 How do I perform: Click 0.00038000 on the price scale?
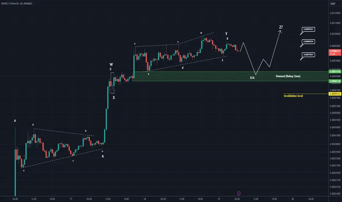335,144
